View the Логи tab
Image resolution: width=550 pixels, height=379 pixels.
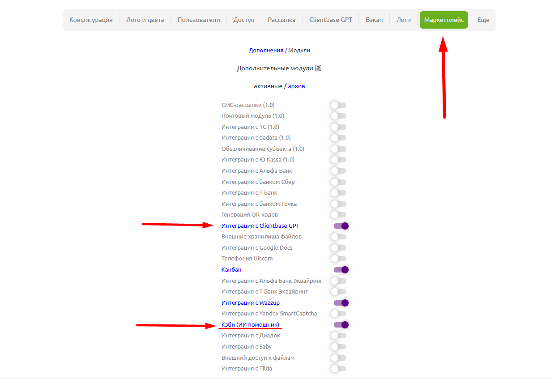tap(404, 20)
